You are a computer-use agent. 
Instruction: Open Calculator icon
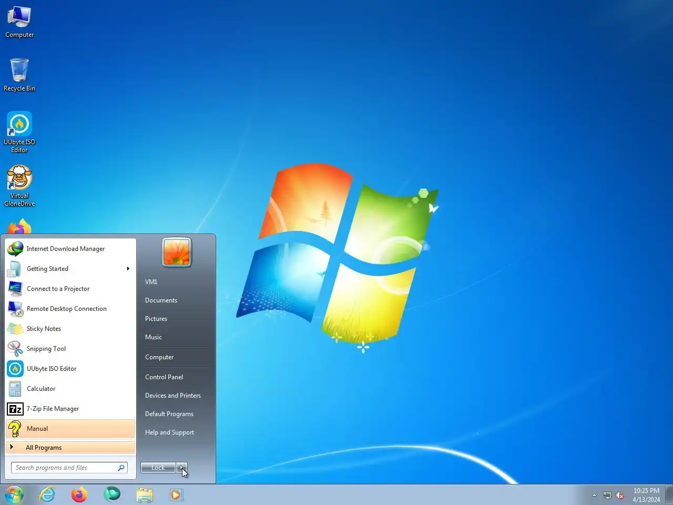point(15,389)
